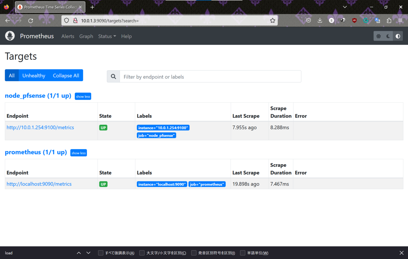The height and width of the screenshot is (259, 408).
Task: Choose the auto contrast theme icon
Action: [398, 36]
